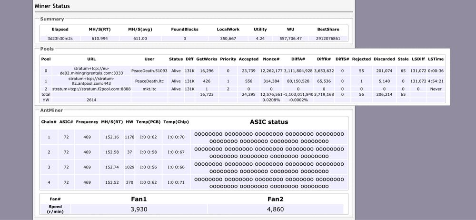Select the eu-de02.miningrigrentals.com pool URL
This screenshot has width=476, height=220.
tap(91, 71)
